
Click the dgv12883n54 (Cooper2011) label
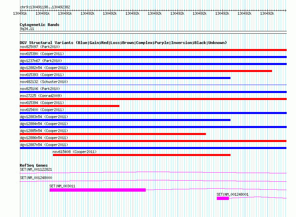click(x=44, y=117)
